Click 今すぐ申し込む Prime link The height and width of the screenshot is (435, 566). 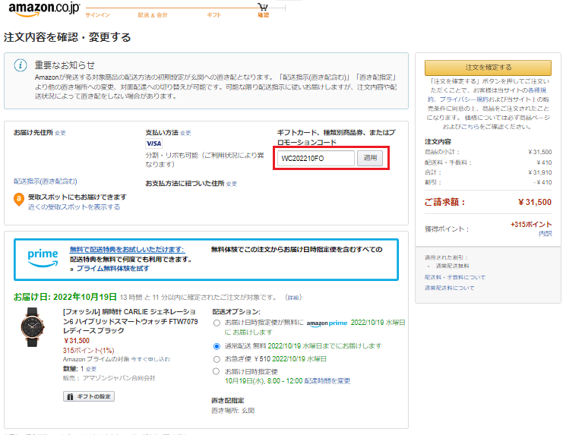pyautogui.click(x=150, y=359)
